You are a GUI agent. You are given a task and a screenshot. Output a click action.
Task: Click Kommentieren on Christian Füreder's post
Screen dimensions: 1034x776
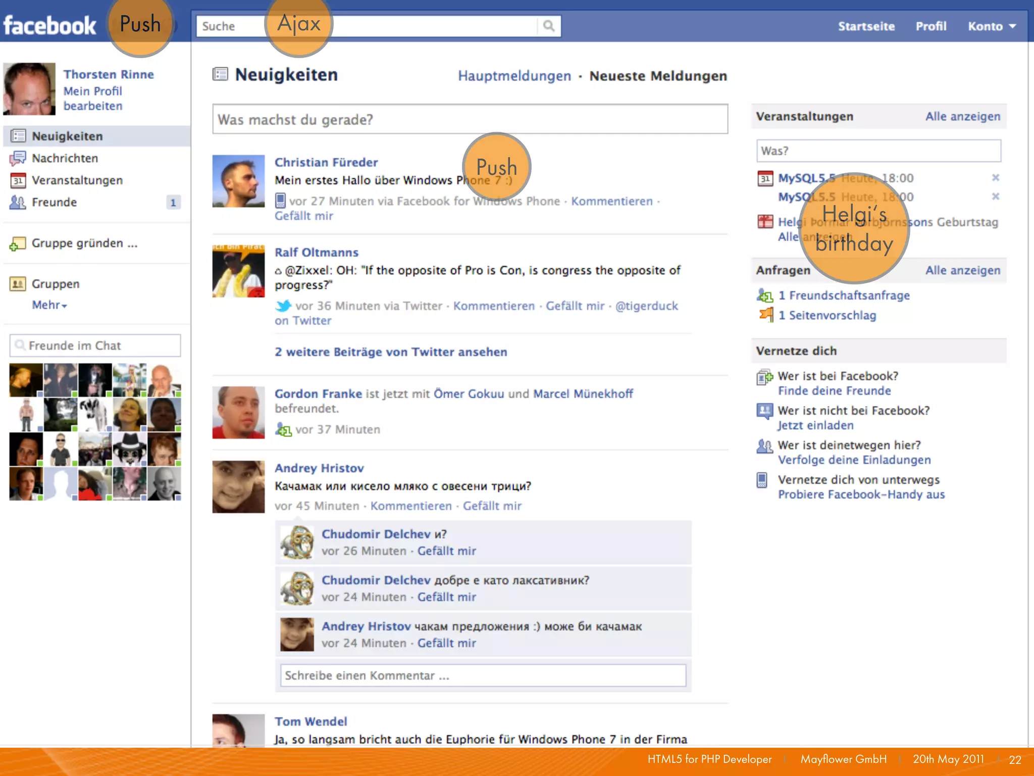click(x=611, y=201)
